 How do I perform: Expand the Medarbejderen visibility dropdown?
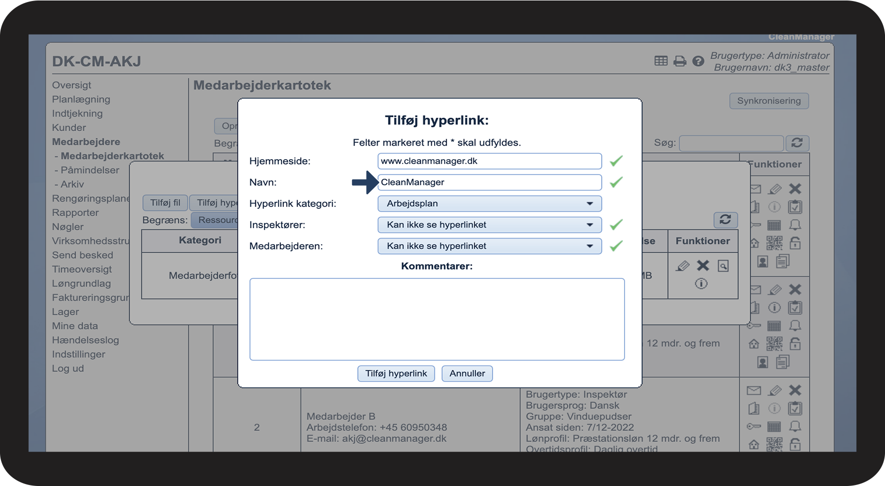tap(489, 246)
